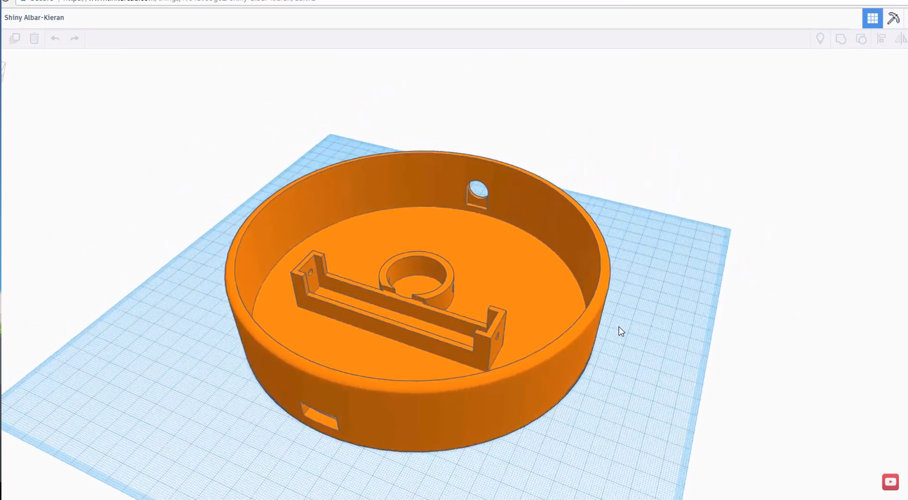Redo the last undone action
Screen dimensions: 908x500
(74, 38)
